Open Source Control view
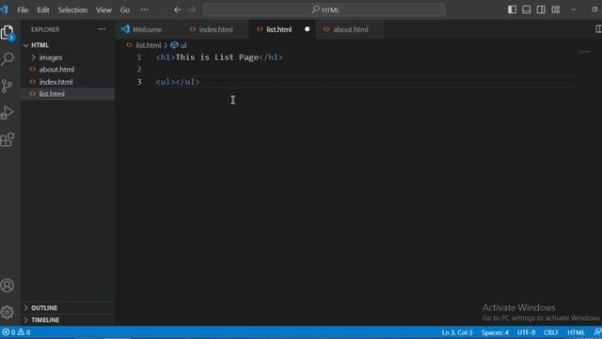The width and height of the screenshot is (602, 339). (8, 86)
